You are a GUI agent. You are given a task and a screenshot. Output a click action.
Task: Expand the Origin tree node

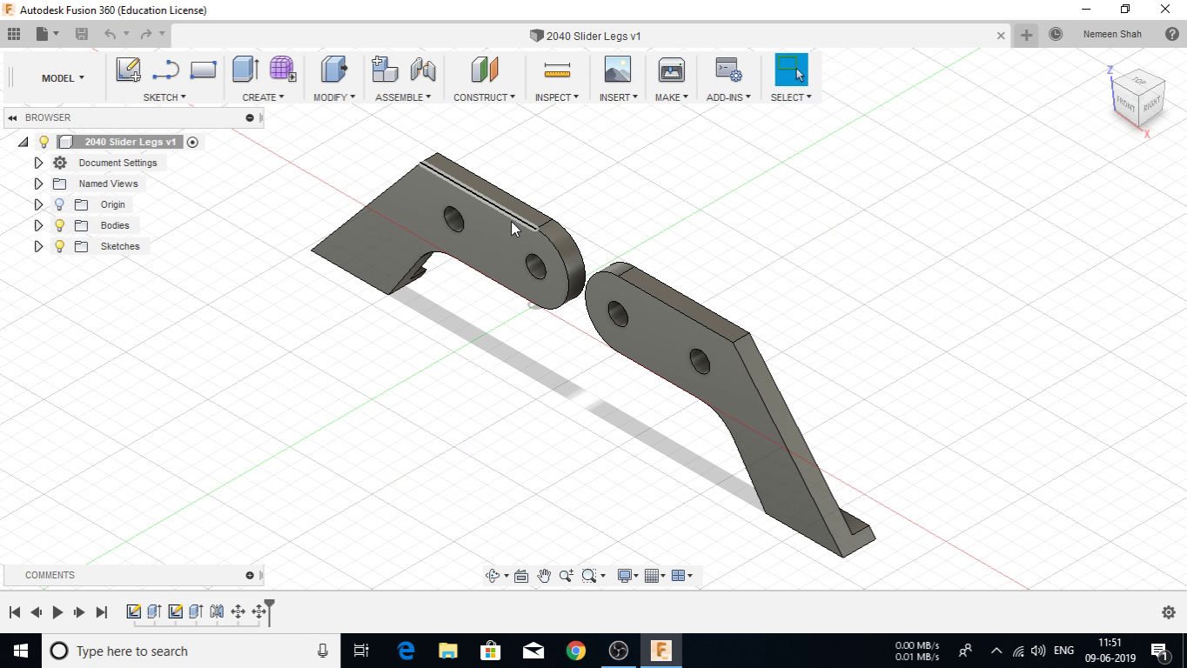(x=38, y=204)
